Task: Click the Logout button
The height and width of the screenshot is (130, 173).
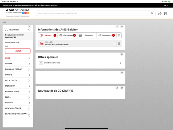Action: pos(18,51)
